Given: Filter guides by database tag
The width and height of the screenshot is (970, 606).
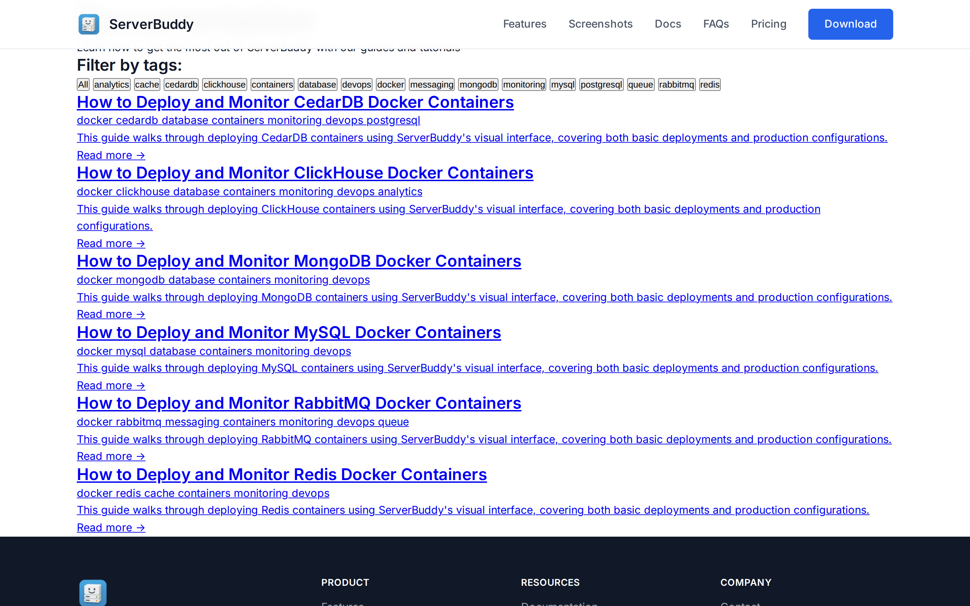Looking at the screenshot, I should (318, 85).
